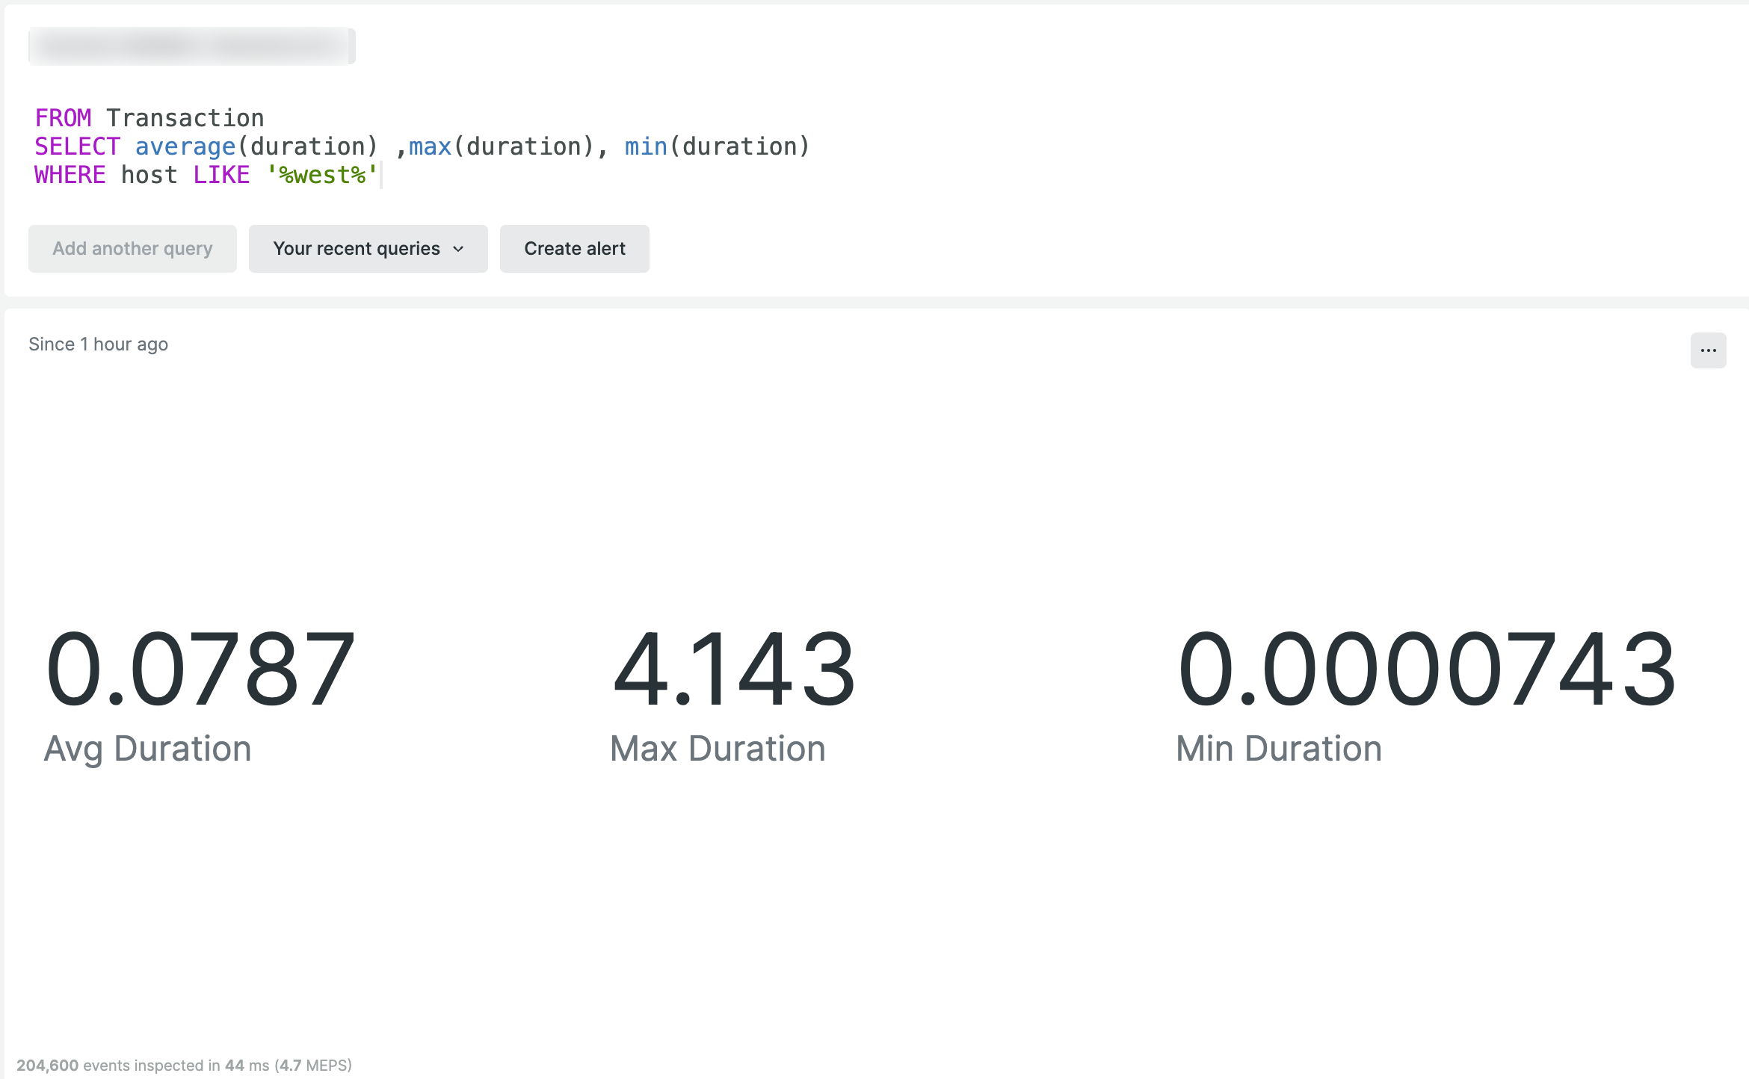Click the SELECT average(duration) query line
The height and width of the screenshot is (1079, 1749).
coord(422,146)
